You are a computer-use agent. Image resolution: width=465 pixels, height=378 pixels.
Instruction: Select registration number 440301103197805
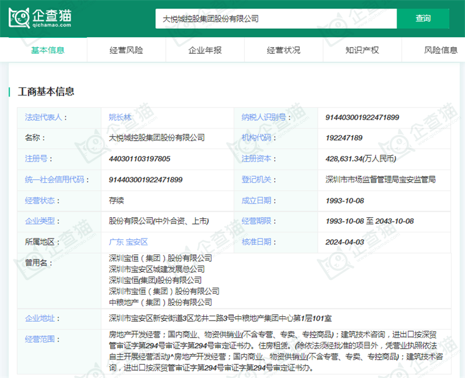139,159
